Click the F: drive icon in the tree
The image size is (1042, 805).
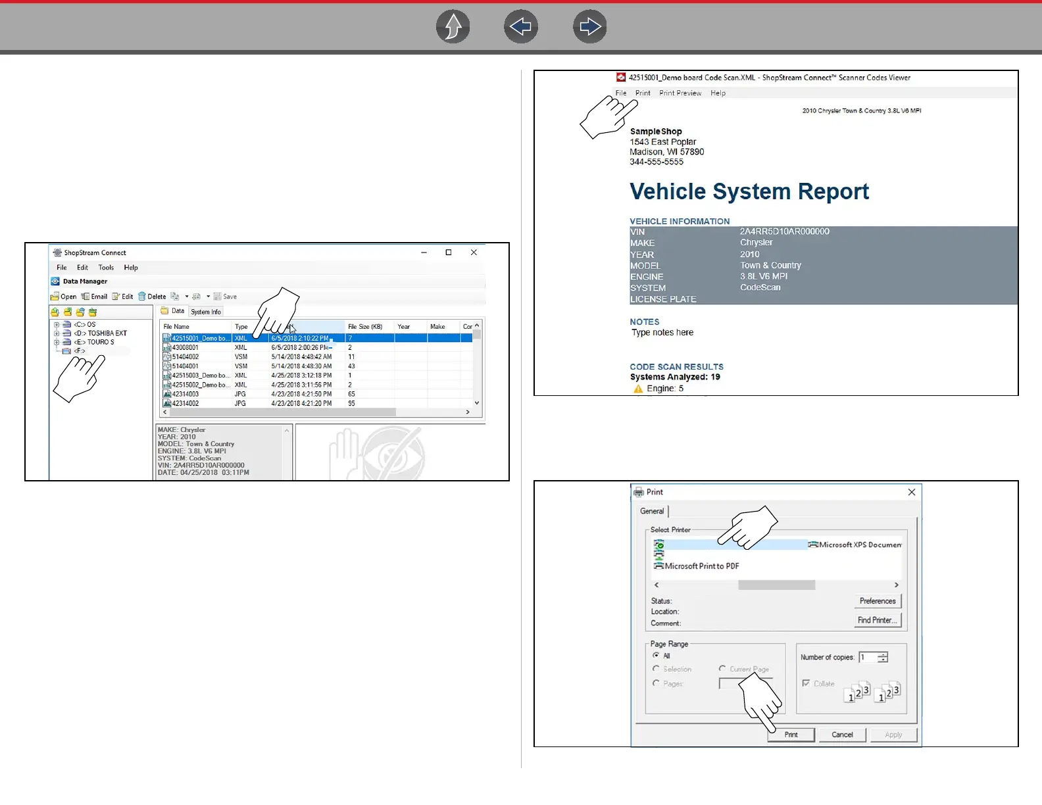pos(67,351)
